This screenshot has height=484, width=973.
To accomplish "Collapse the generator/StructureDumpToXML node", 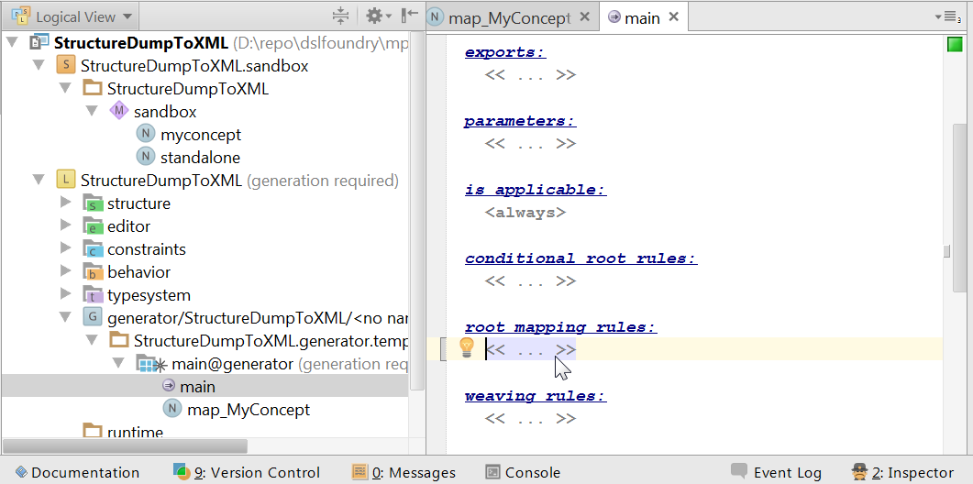I will pyautogui.click(x=65, y=318).
